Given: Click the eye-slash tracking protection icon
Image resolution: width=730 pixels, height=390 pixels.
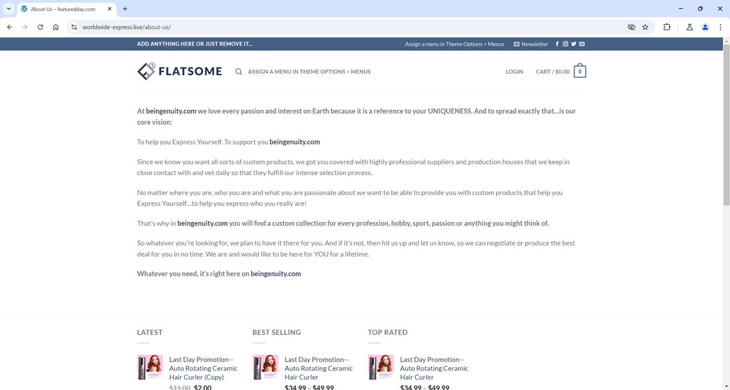Looking at the screenshot, I should pyautogui.click(x=631, y=27).
